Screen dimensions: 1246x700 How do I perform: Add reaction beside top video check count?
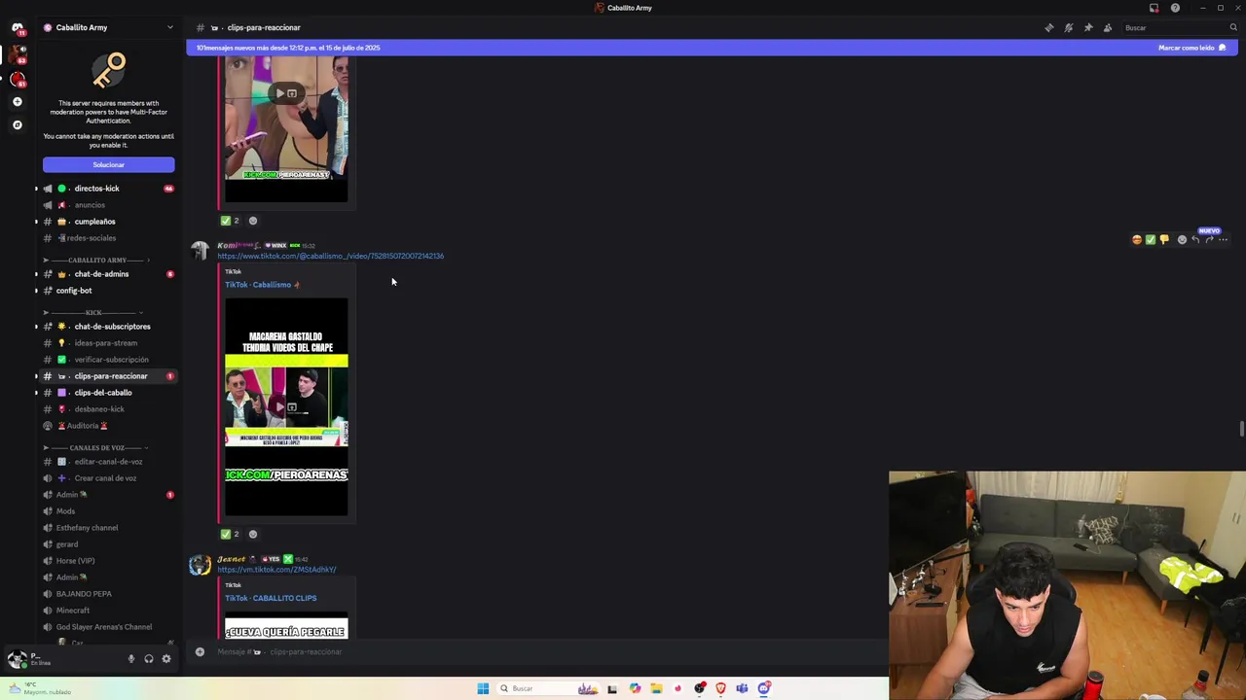point(253,221)
